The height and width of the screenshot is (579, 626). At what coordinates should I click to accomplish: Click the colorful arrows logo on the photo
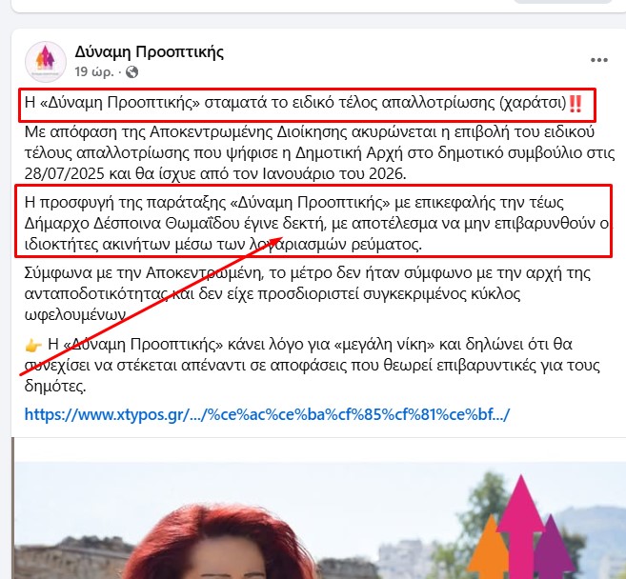click(x=521, y=527)
